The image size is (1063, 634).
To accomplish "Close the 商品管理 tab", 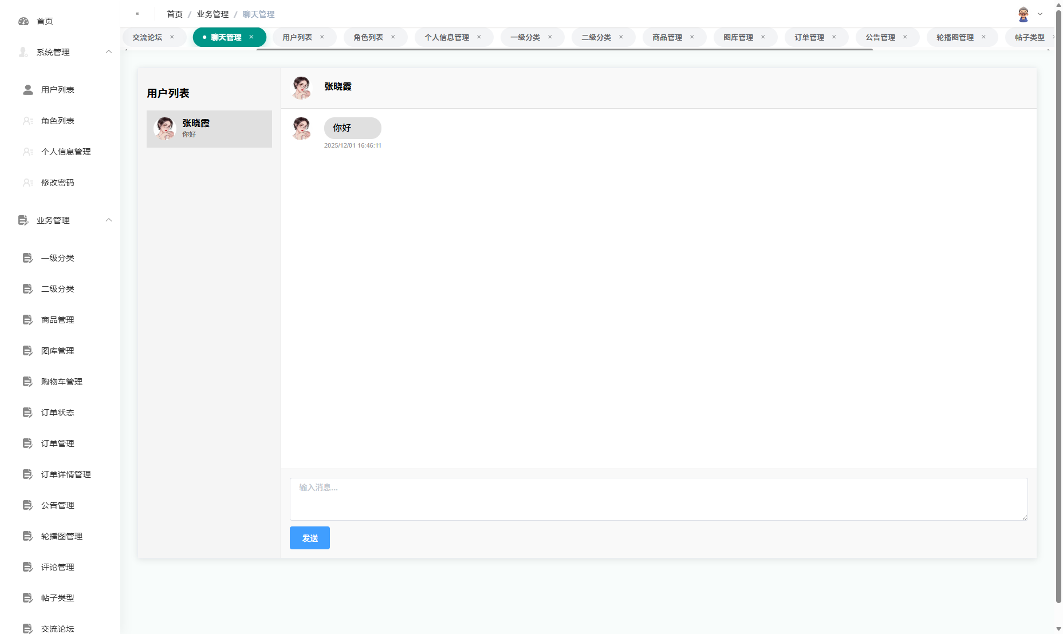I will click(692, 37).
